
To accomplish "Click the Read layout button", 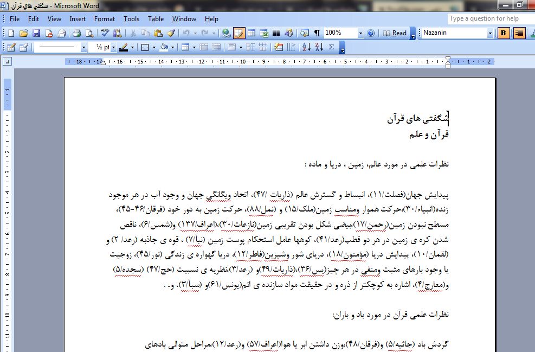I will 395,33.
